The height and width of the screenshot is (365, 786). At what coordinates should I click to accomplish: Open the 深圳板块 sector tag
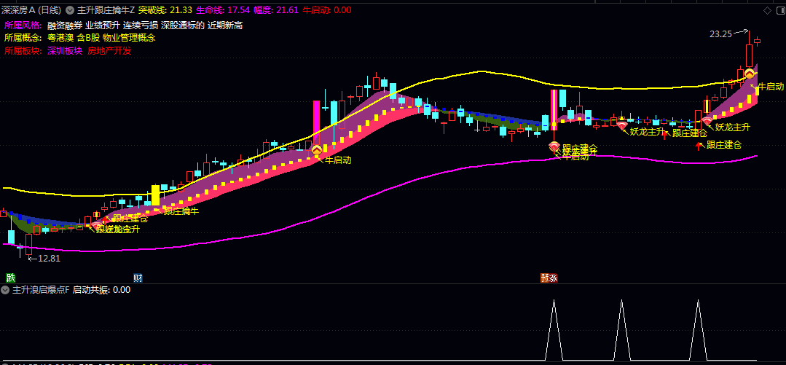[x=65, y=51]
